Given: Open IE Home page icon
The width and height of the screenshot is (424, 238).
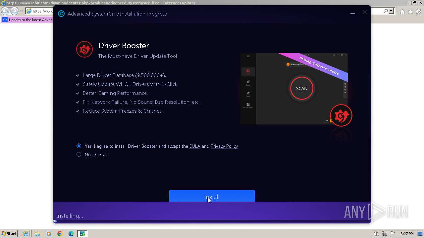Looking at the screenshot, I should click(402, 12).
